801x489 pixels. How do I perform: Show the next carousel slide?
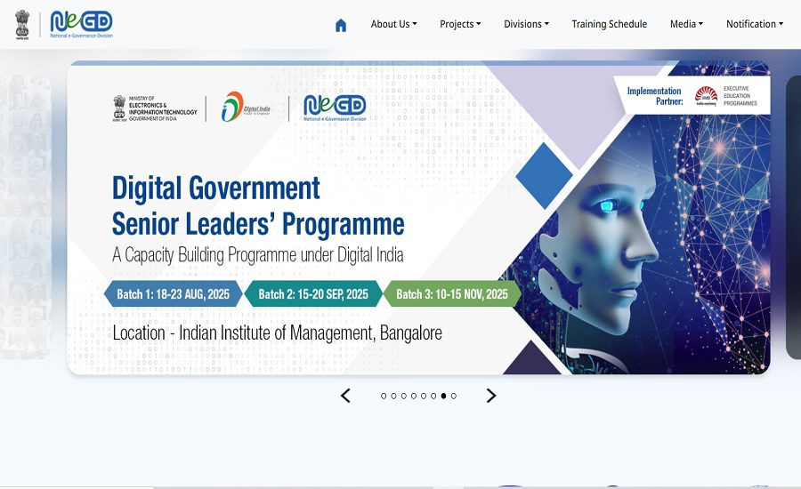[x=491, y=396]
